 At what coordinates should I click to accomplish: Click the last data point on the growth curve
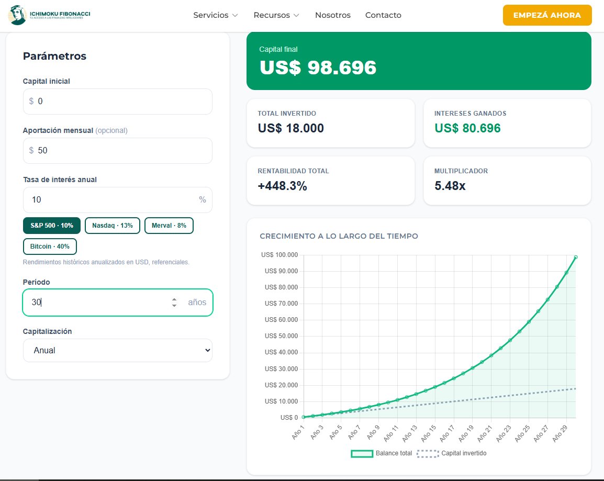(576, 257)
